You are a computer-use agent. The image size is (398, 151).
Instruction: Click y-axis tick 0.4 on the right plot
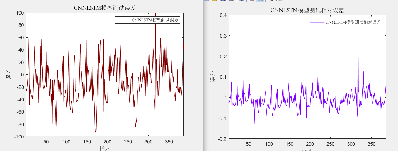223,15
